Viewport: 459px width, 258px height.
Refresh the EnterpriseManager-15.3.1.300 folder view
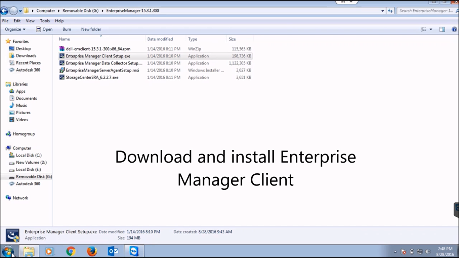click(390, 11)
